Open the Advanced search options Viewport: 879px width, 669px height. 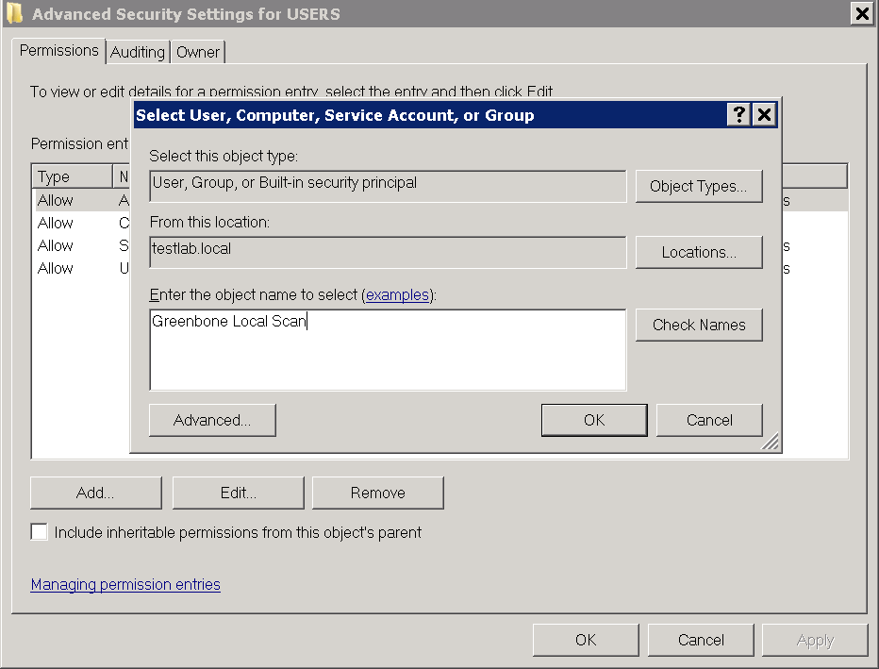click(212, 420)
